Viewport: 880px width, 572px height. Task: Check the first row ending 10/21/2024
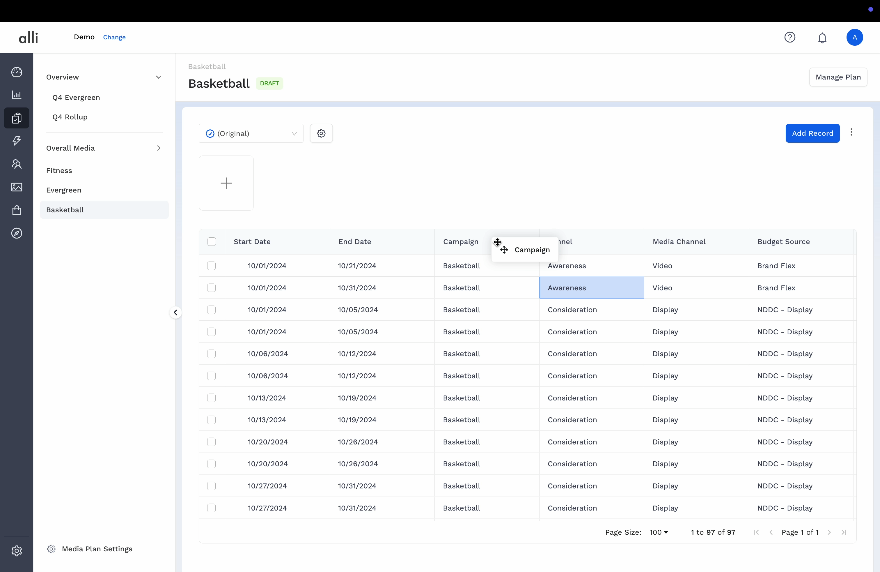point(212,266)
